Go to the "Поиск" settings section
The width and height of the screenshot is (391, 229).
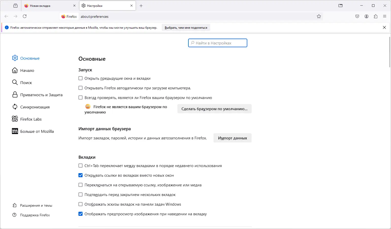pyautogui.click(x=26, y=83)
